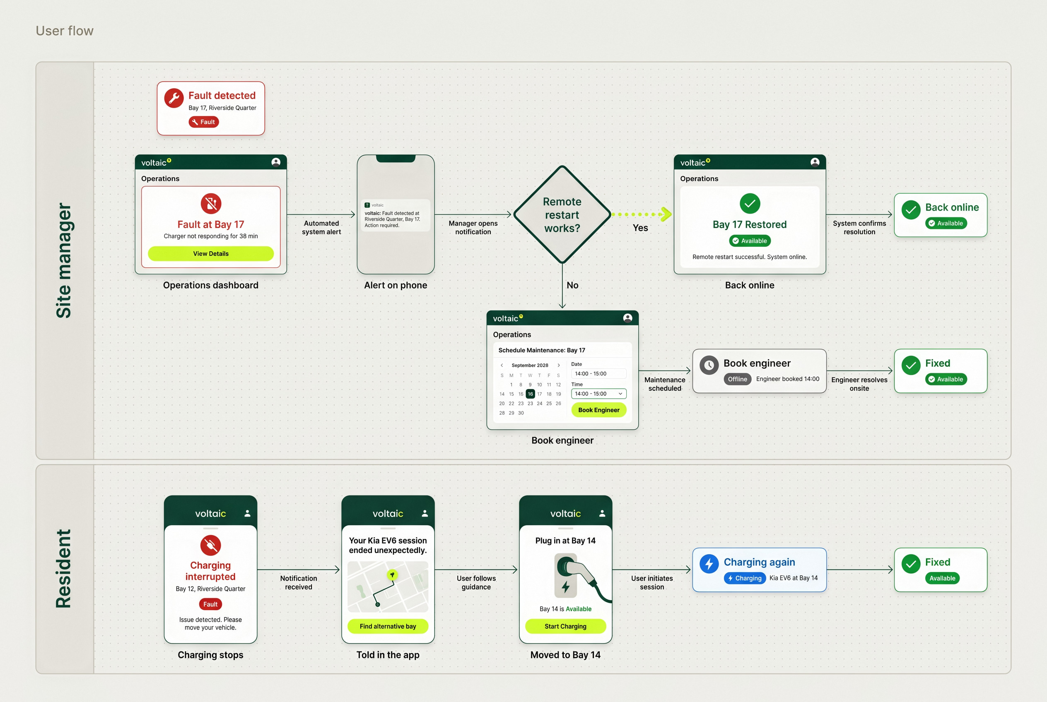Open the Time dropdown showing 14:00 - 15:00
Image resolution: width=1047 pixels, height=702 pixels.
(598, 394)
